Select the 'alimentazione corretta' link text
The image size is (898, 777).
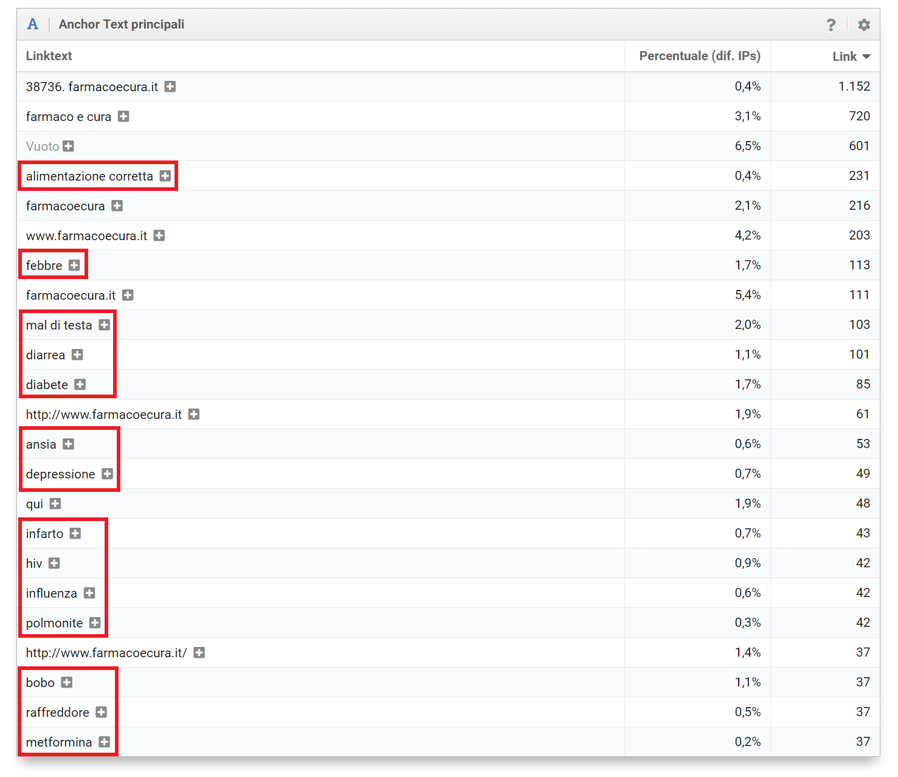[x=89, y=176]
